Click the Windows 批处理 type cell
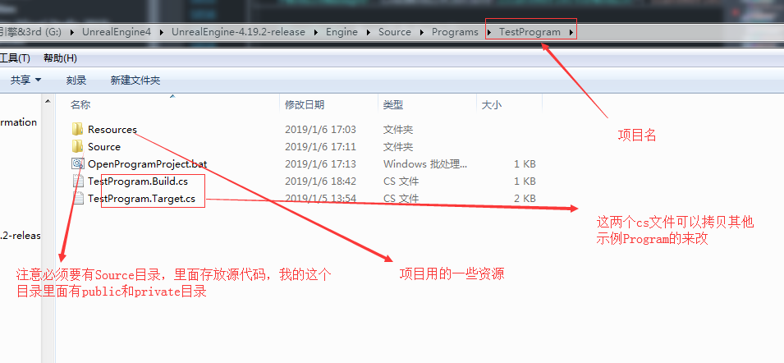The width and height of the screenshot is (784, 363). [425, 163]
